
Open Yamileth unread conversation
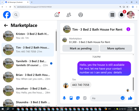click(28, 63)
